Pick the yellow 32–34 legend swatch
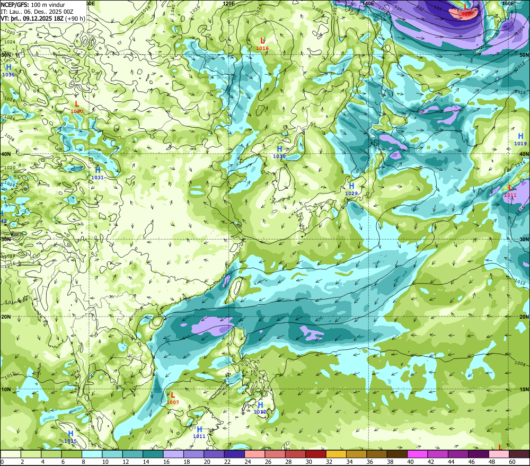Image resolution: width=530 pixels, height=466 pixels. [x=336, y=454]
